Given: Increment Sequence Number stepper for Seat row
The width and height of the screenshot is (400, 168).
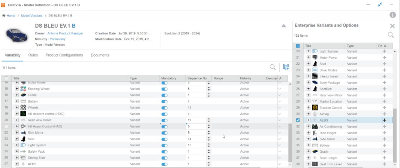Looking at the screenshot, I should pyautogui.click(x=209, y=138).
